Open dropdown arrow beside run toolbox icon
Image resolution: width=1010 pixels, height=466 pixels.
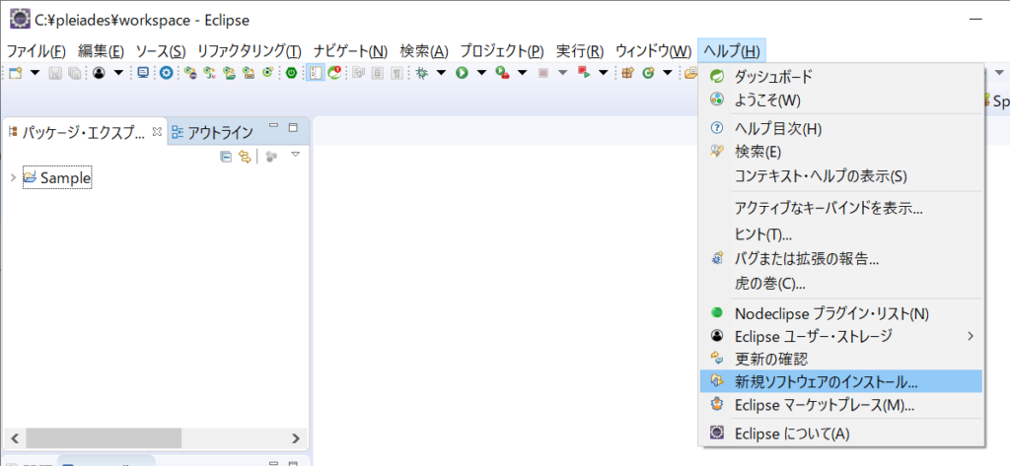pos(523,73)
